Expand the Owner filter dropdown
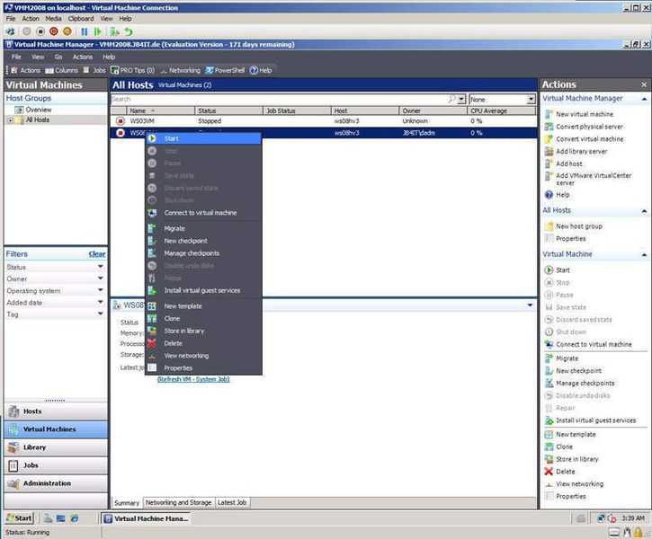The width and height of the screenshot is (652, 539). coord(100,278)
